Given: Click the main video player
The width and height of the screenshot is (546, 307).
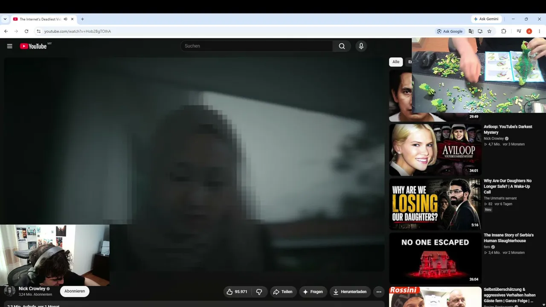Looking at the screenshot, I should [194, 164].
